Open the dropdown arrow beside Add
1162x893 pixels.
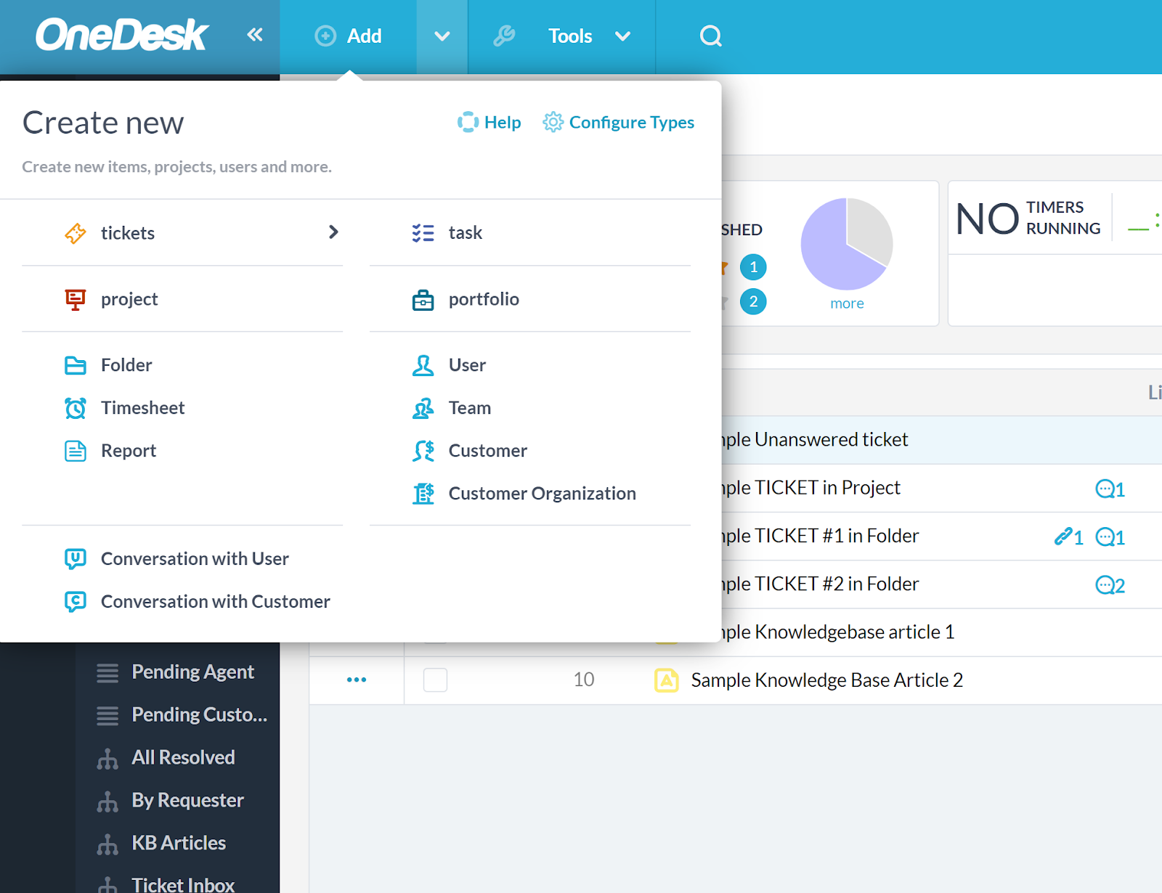point(442,36)
